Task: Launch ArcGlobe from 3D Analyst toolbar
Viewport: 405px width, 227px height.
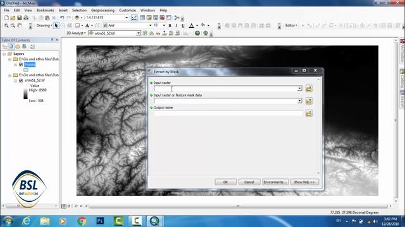Action: [206, 33]
